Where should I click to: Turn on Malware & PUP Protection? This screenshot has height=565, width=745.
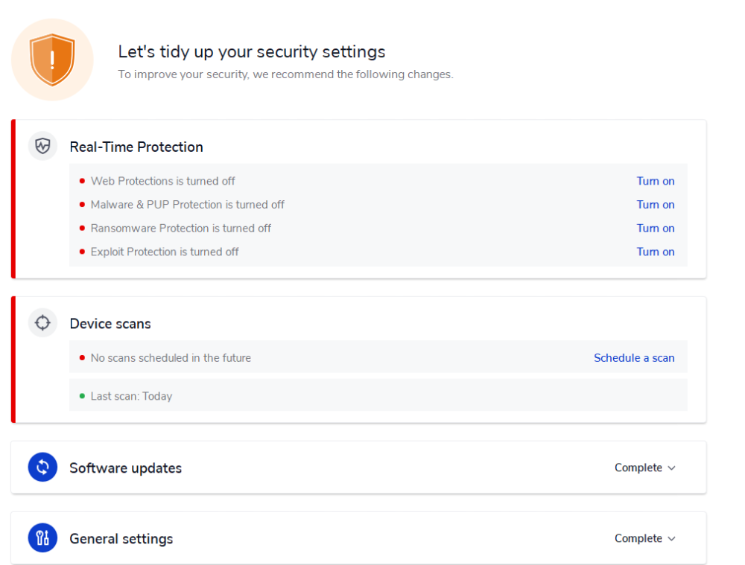coord(655,205)
